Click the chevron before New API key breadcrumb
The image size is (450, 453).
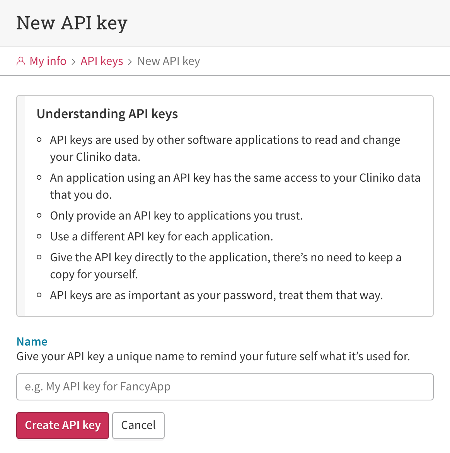[x=130, y=61]
